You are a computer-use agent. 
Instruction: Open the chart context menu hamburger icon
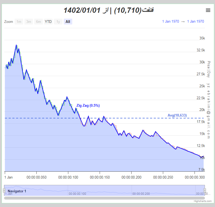tap(208, 10)
